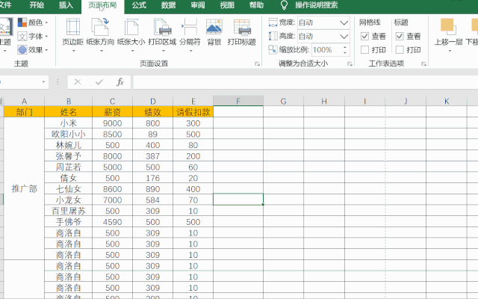Toggle 标题 打印 checkbox
Viewport: 478px width, 299px height.
tap(400, 50)
